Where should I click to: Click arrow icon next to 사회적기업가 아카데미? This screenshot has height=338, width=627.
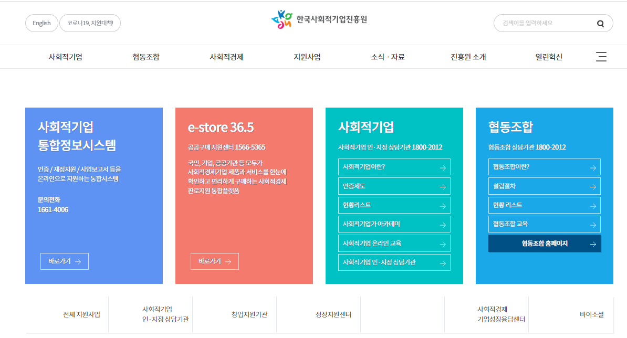pyautogui.click(x=443, y=225)
